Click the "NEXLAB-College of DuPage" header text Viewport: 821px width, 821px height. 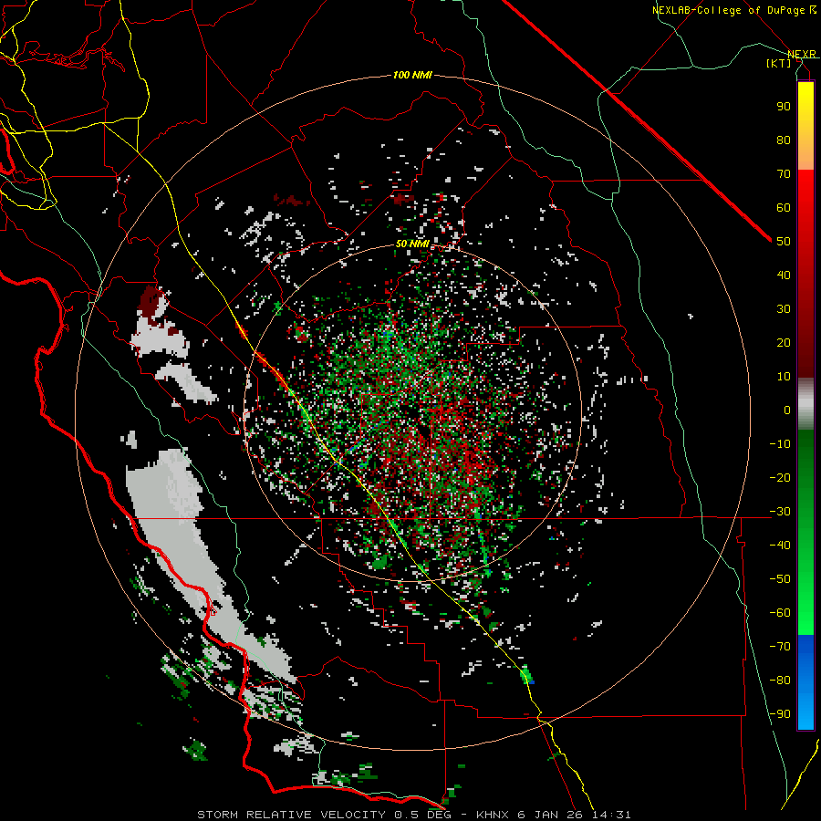coord(729,10)
